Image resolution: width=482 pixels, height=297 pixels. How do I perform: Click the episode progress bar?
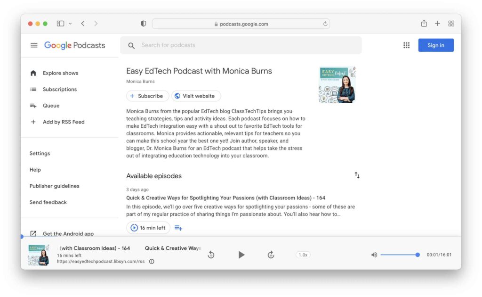pyautogui.click(x=241, y=237)
